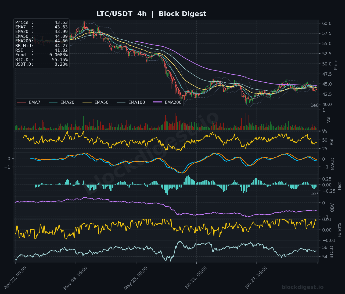Select the USDT.D value 8.23%
Image resolution: width=345 pixels, height=294 pixels.
[x=61, y=64]
